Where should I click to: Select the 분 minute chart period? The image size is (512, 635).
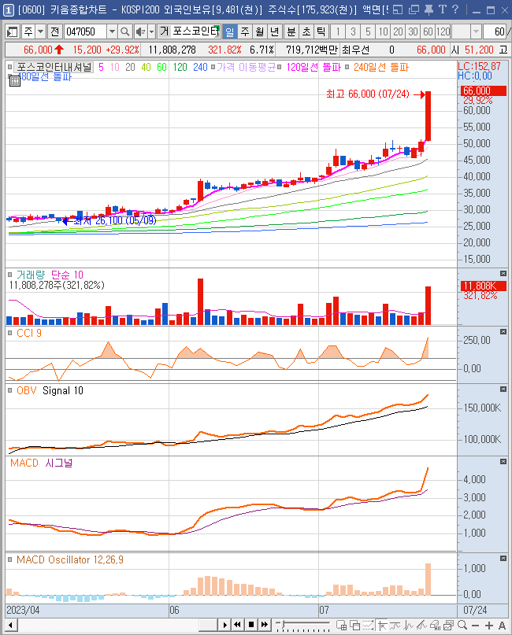(x=291, y=31)
